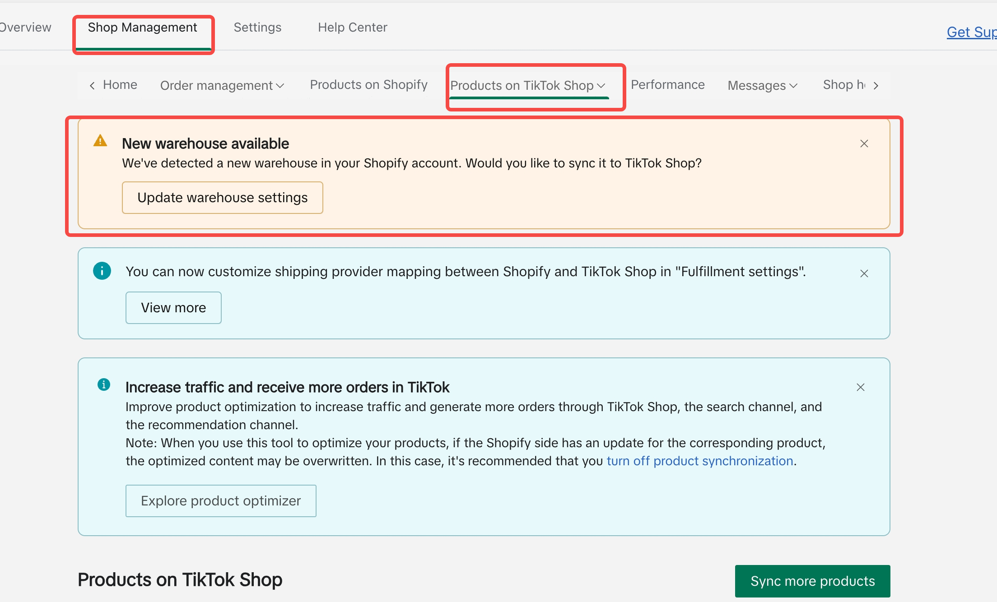Image resolution: width=997 pixels, height=602 pixels.
Task: Click the orange warning triangle icon
Action: coord(100,141)
